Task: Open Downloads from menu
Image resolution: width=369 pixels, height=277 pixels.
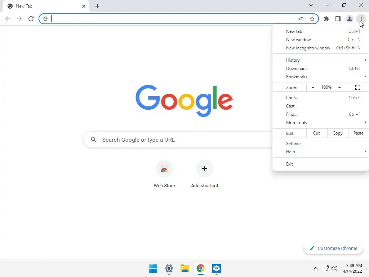Action: pos(320,68)
